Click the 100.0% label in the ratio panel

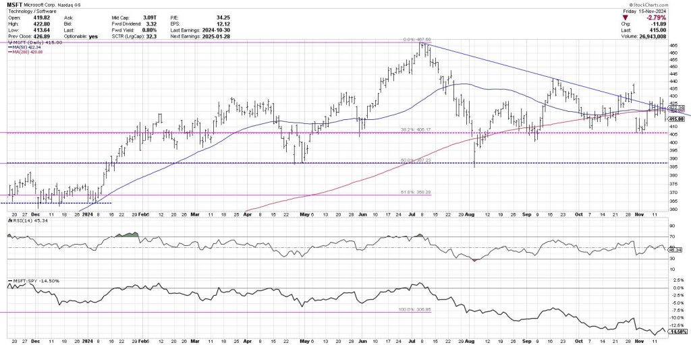pyautogui.click(x=416, y=310)
